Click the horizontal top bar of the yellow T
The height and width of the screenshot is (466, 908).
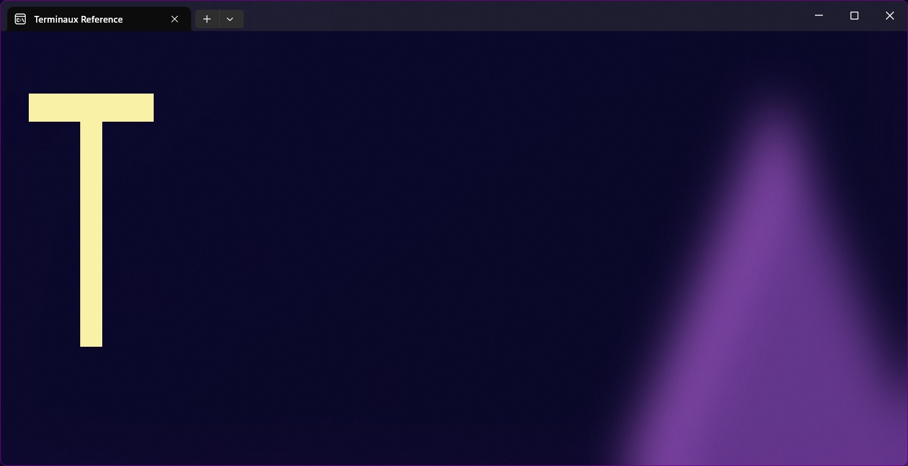(x=91, y=108)
